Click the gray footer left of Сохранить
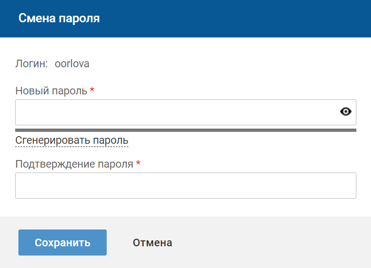This screenshot has width=371, height=268. pos(9,243)
